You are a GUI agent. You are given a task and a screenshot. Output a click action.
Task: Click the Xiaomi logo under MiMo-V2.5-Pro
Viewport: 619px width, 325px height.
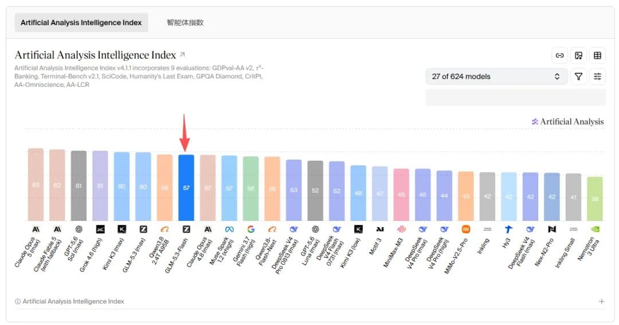(466, 229)
